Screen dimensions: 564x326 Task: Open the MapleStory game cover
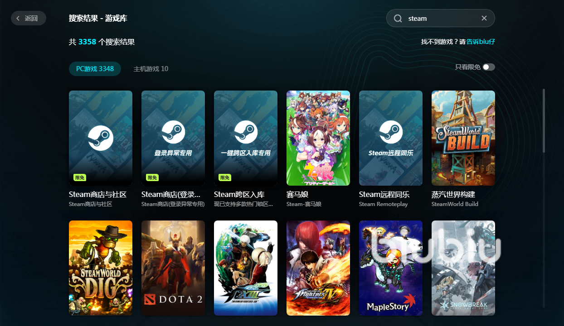[x=391, y=268]
